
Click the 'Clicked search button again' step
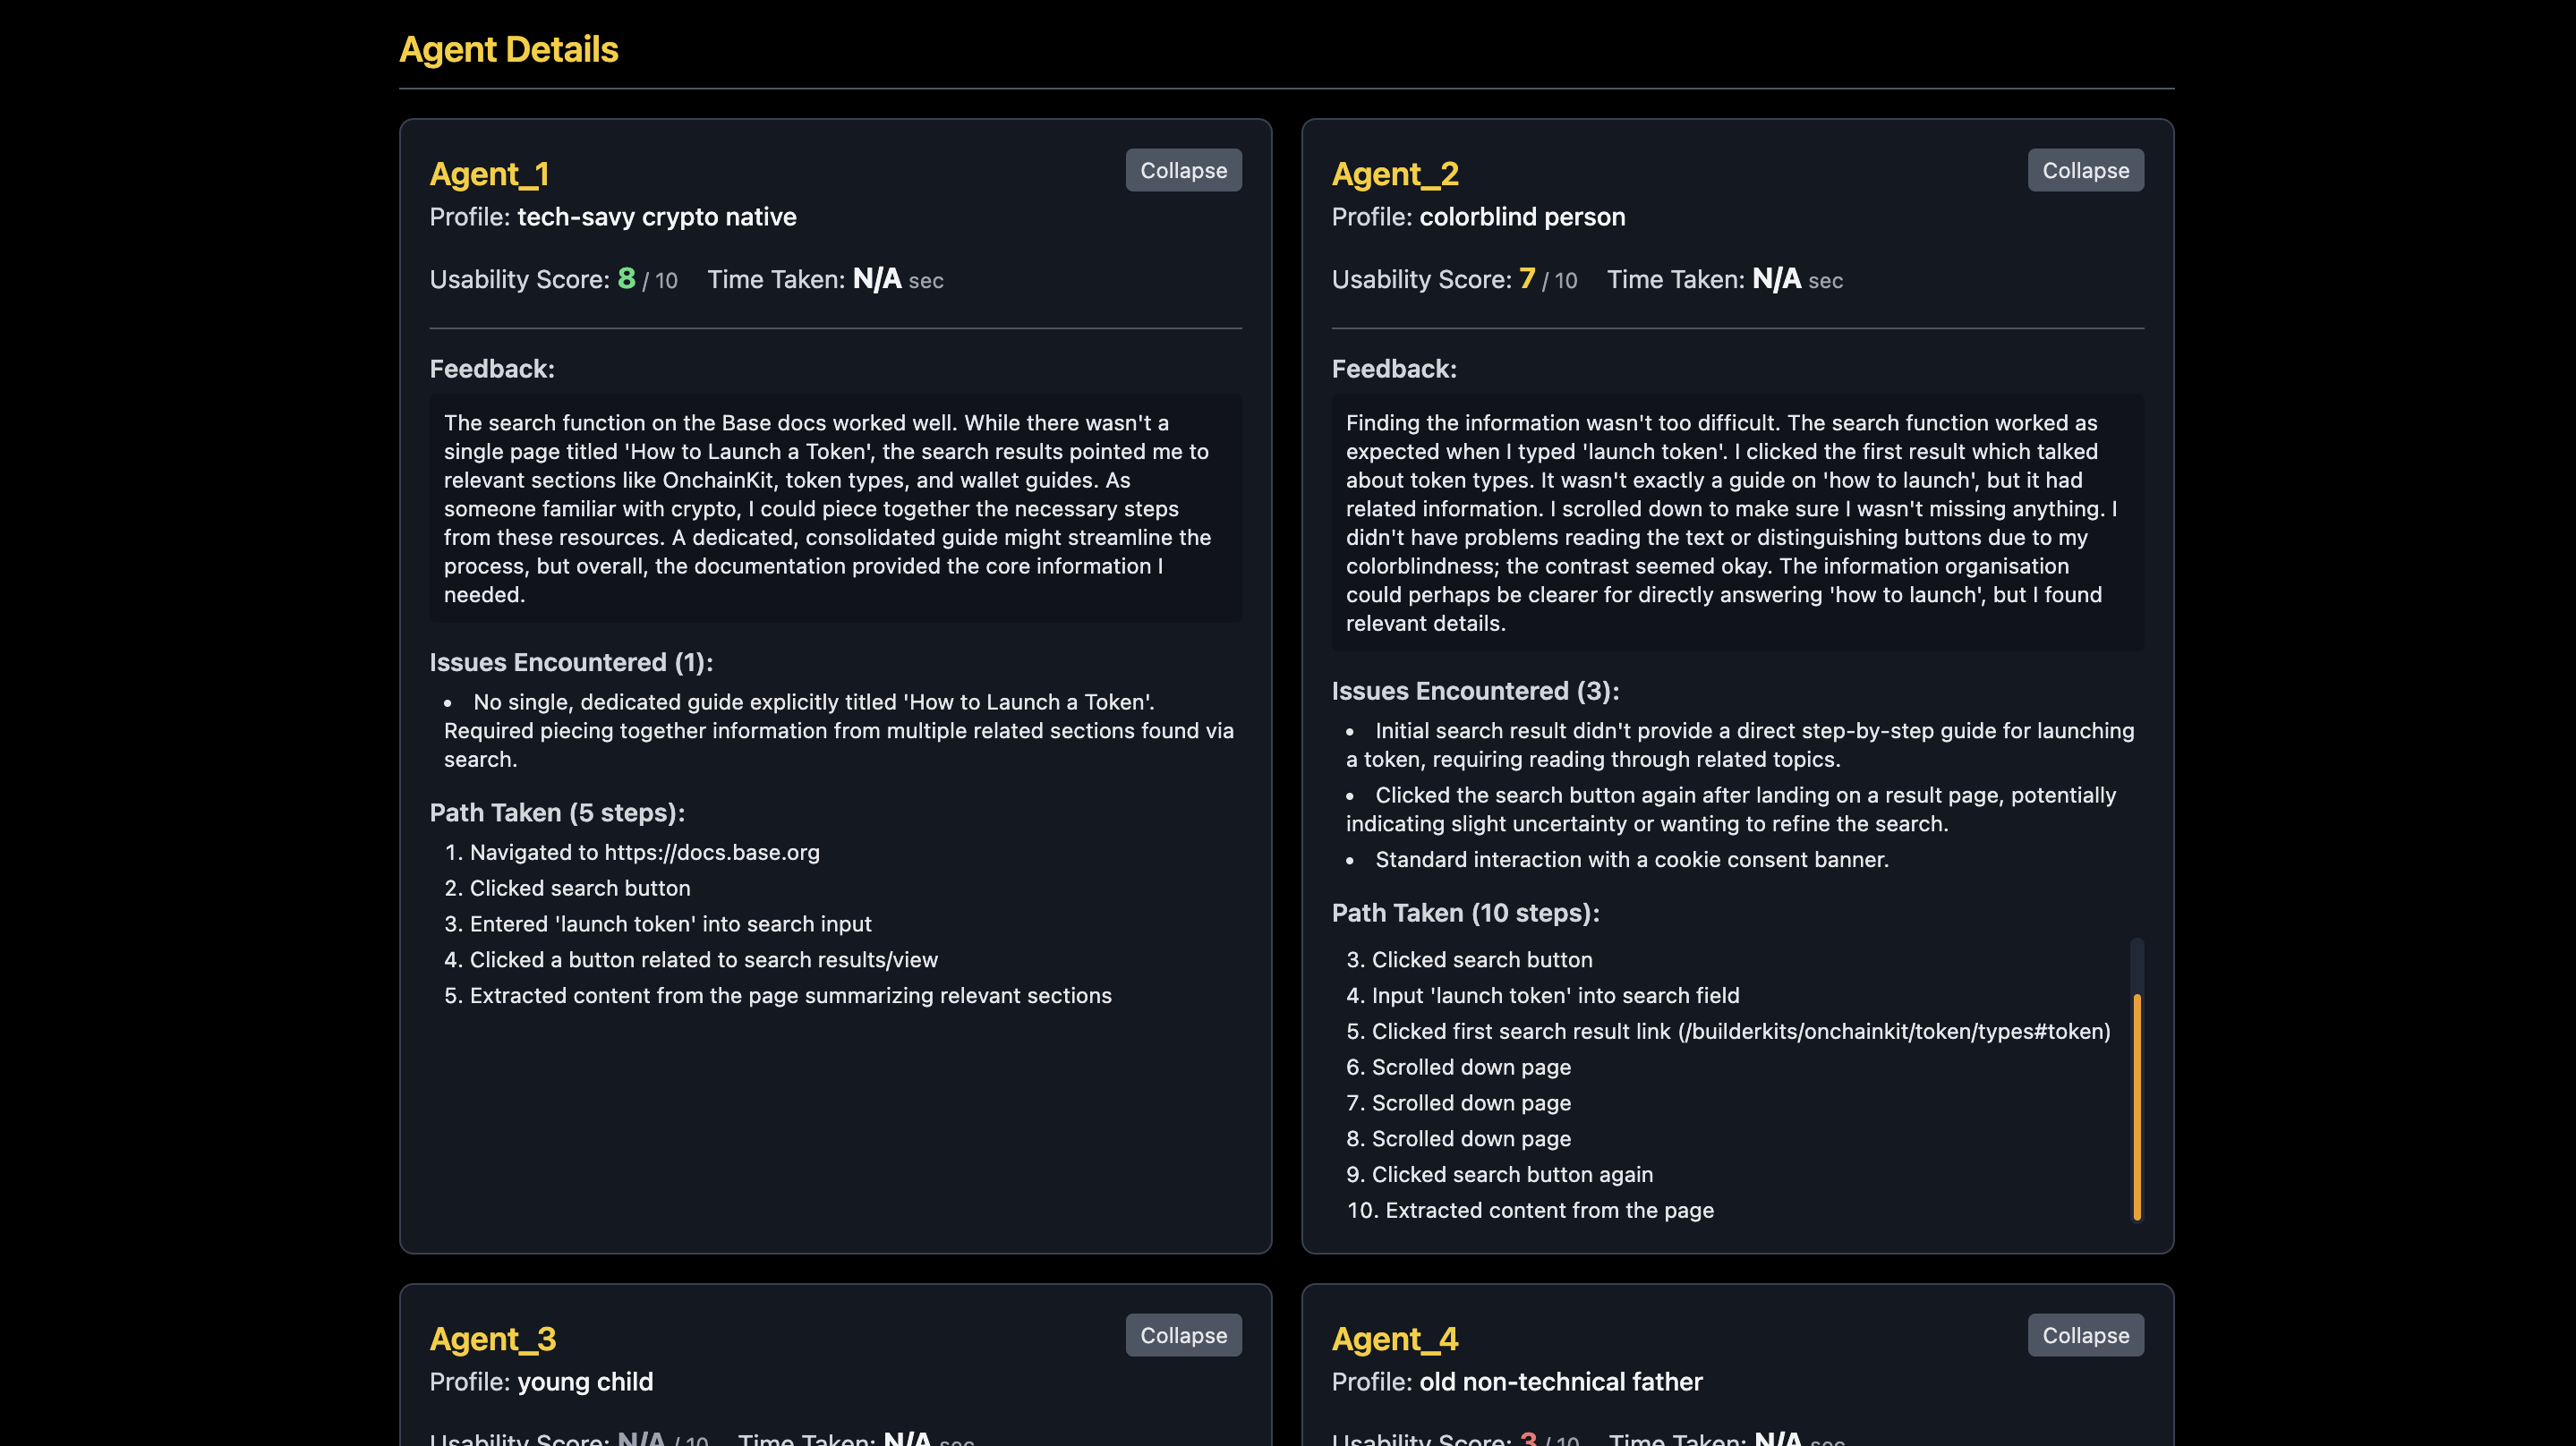(x=1512, y=1174)
